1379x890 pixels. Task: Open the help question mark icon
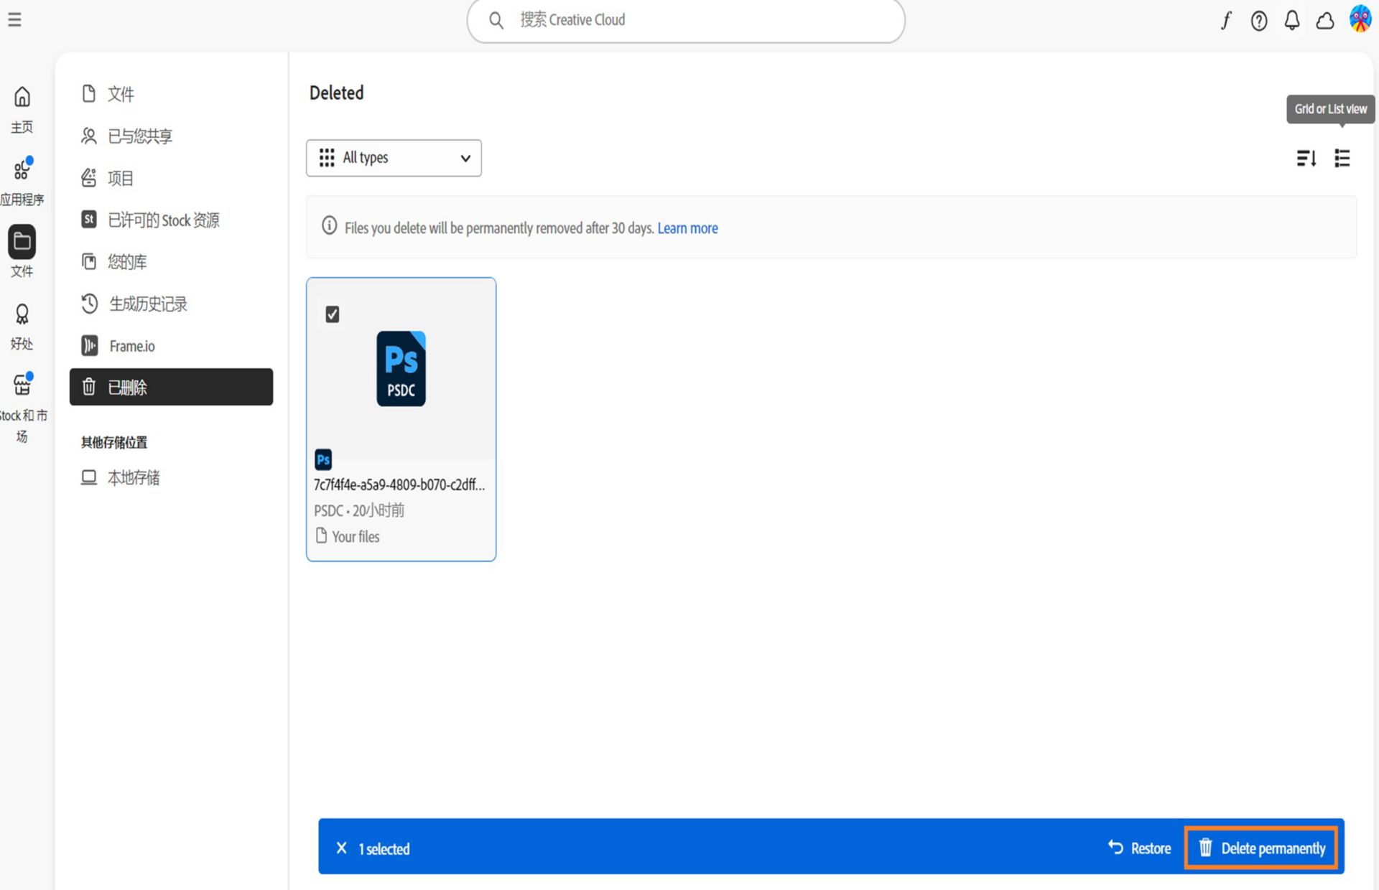tap(1259, 21)
